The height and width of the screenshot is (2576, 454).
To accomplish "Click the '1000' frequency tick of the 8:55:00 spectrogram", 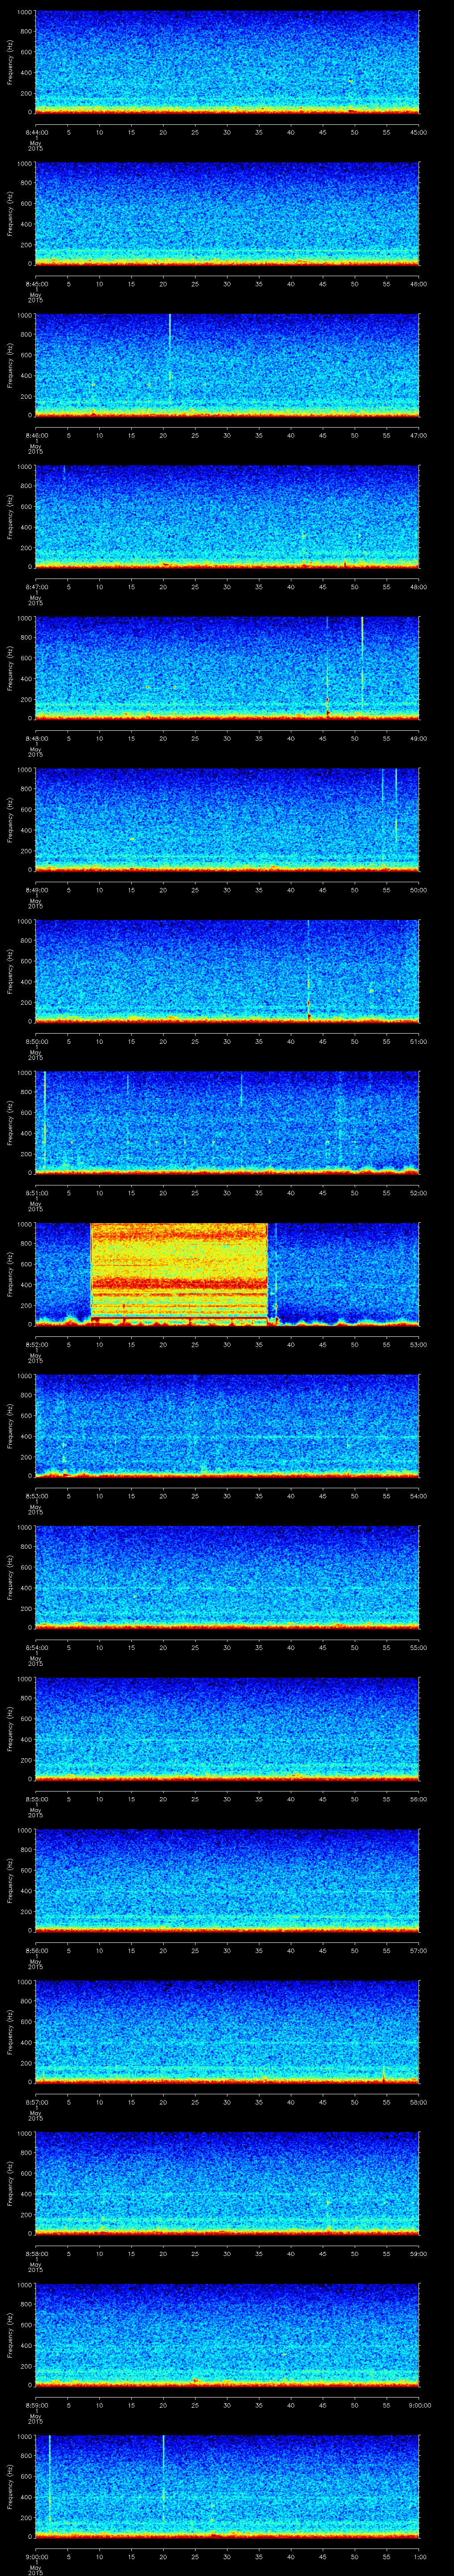I will tap(25, 1679).
